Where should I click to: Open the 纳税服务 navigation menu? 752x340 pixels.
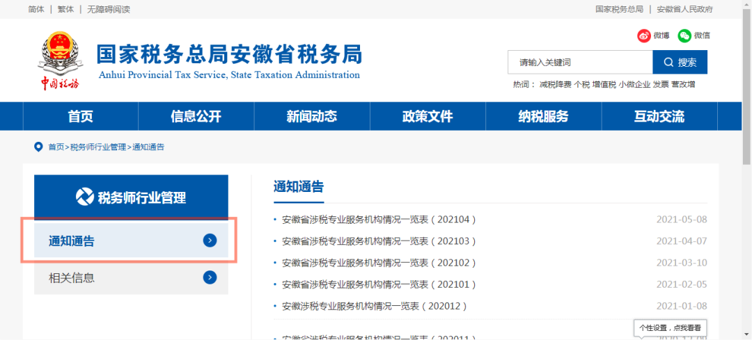(543, 116)
